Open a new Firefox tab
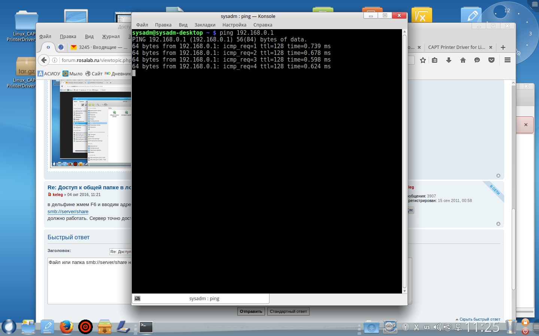Screen dimensions: 539x336 pyautogui.click(x=503, y=47)
